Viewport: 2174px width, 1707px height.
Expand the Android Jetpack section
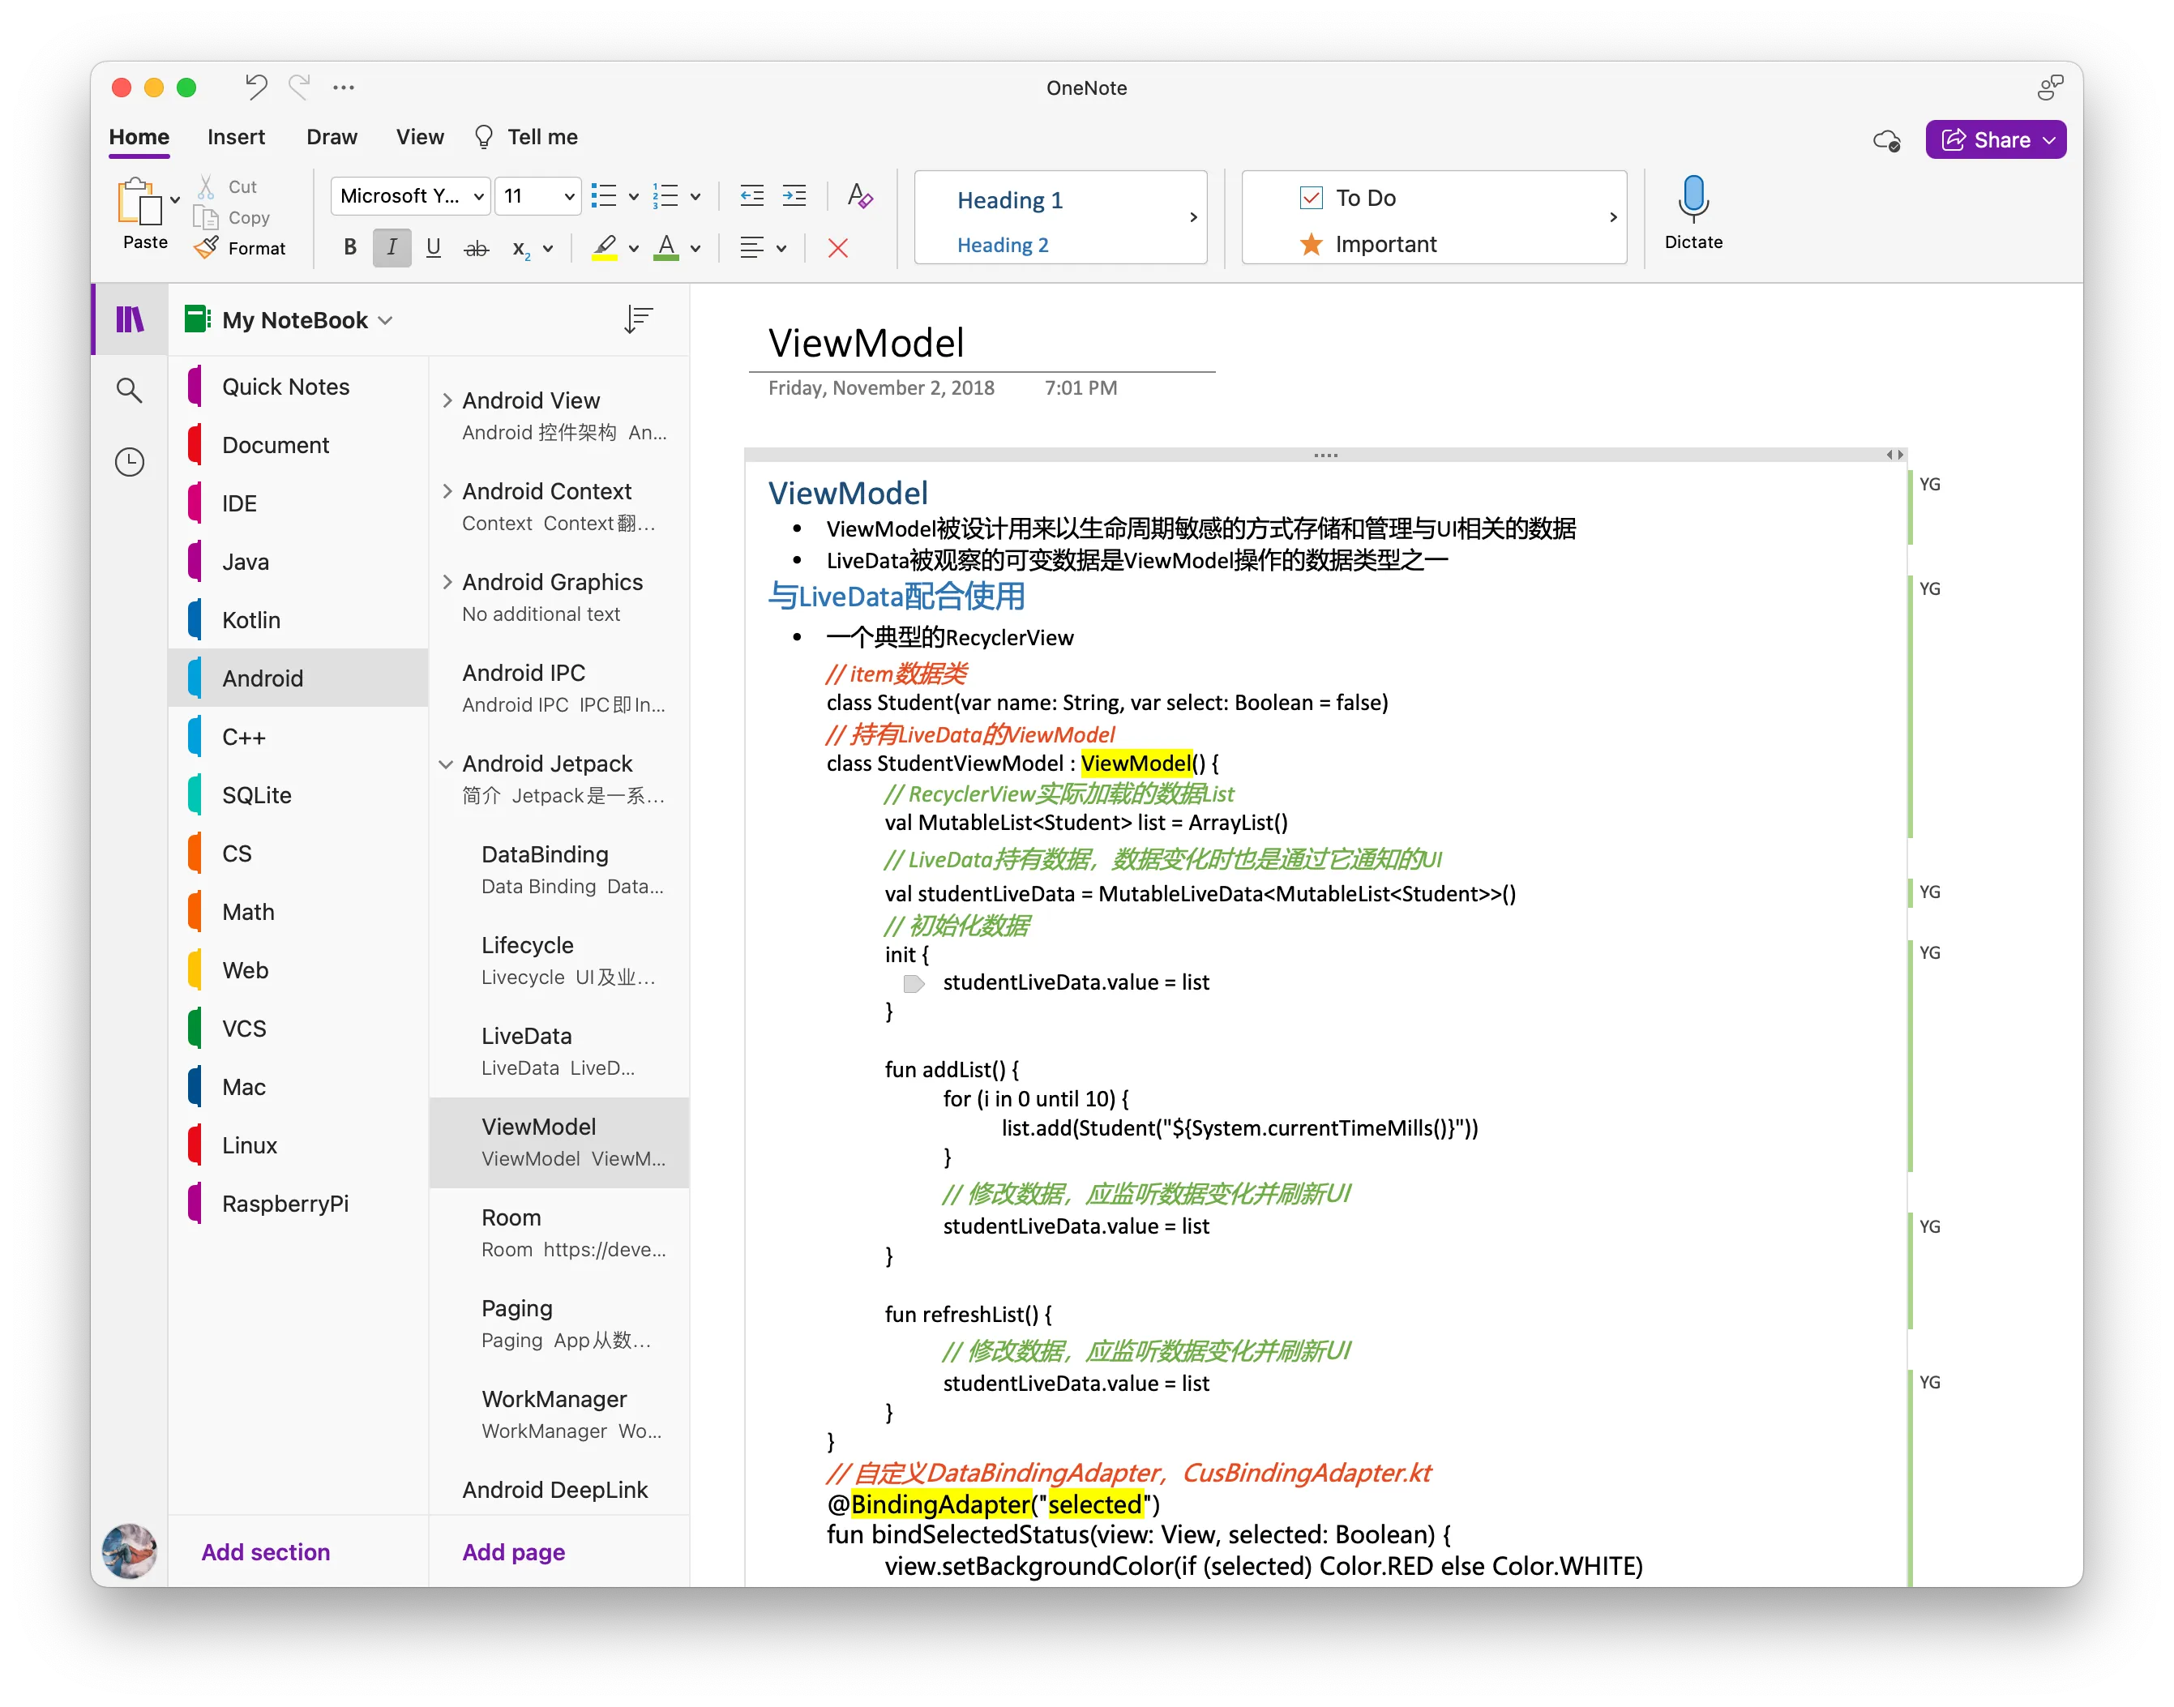point(445,763)
